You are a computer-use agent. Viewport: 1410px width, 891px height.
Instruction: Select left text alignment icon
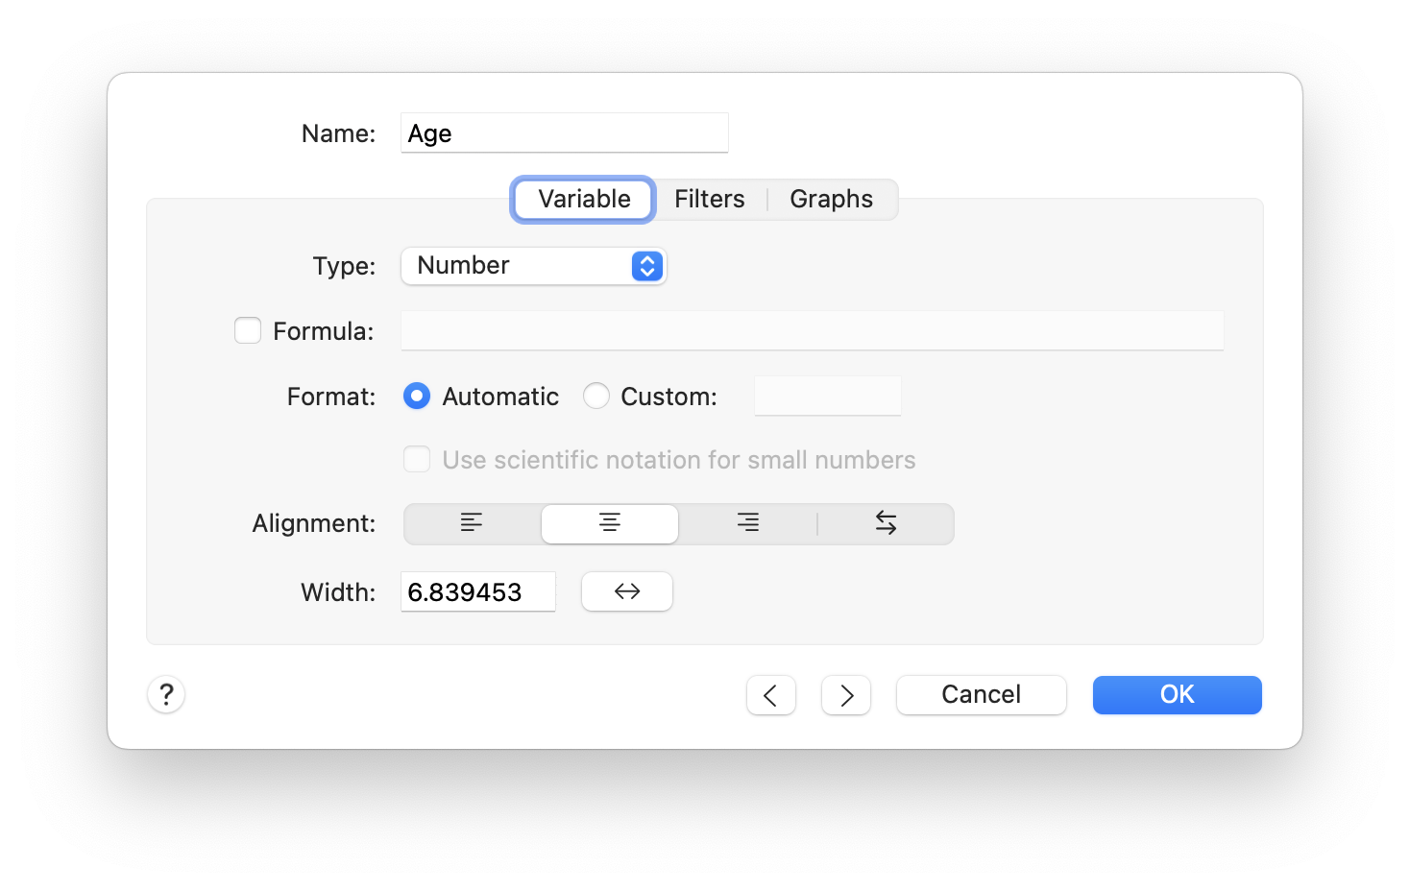(x=472, y=523)
